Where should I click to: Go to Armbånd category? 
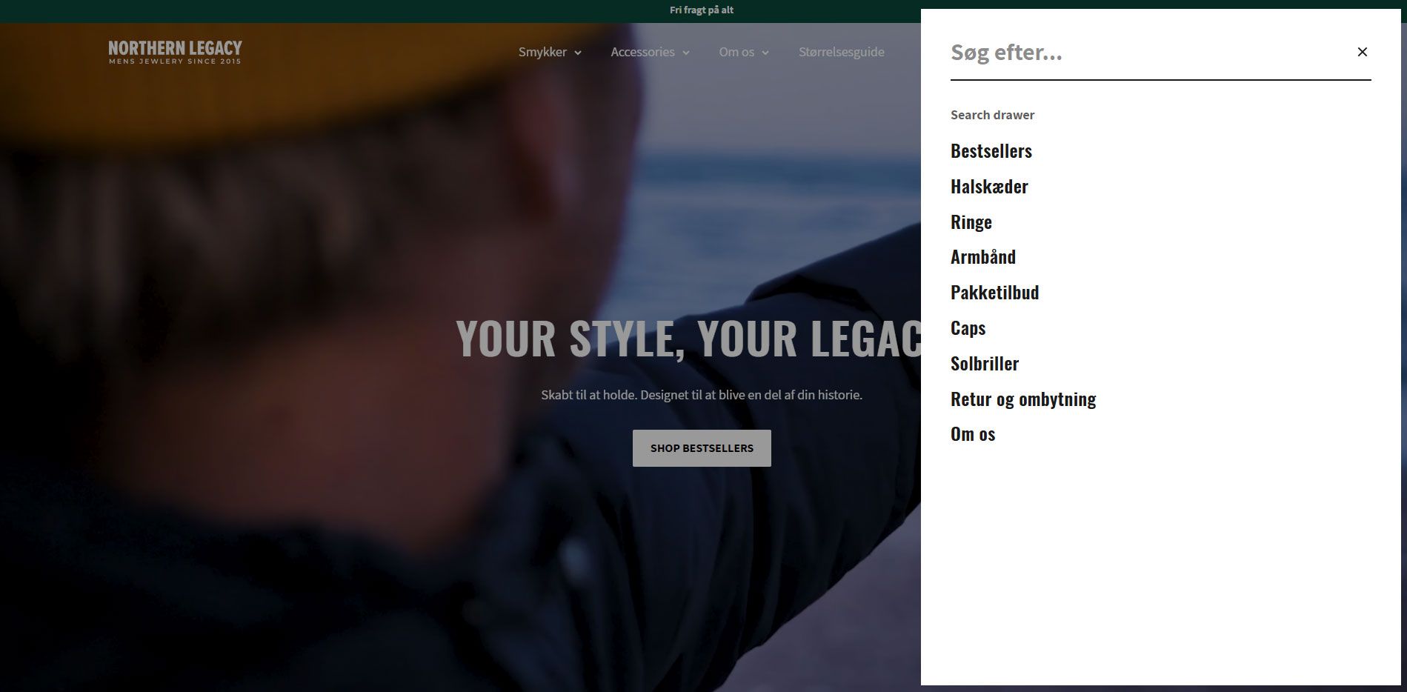[983, 257]
